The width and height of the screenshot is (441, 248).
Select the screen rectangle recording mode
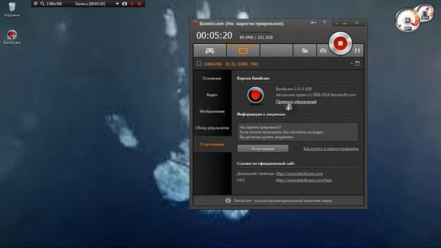pyautogui.click(x=243, y=50)
